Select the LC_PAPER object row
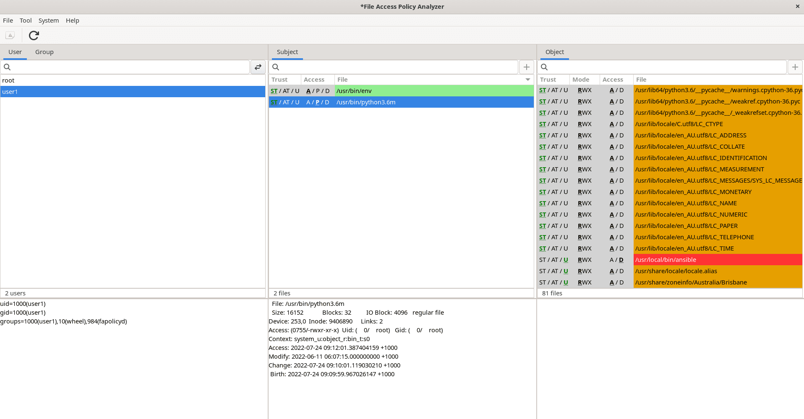Viewport: 804px width, 419px height. coord(670,226)
